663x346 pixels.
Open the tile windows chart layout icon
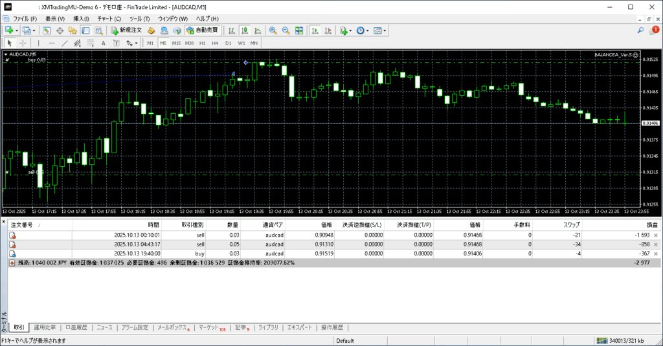299,30
